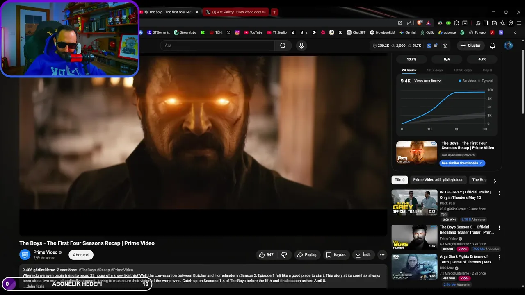Open the X (Twitter) bookmark icon
The image size is (525, 295).
tap(228, 32)
